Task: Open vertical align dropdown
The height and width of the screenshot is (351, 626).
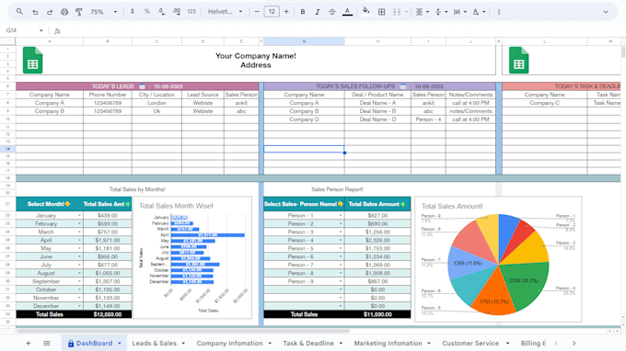Action: pos(441,12)
